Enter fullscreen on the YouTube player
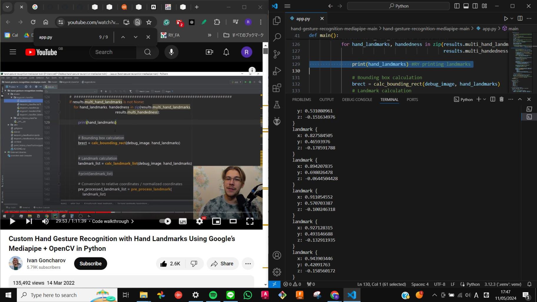The image size is (537, 302). click(250, 221)
